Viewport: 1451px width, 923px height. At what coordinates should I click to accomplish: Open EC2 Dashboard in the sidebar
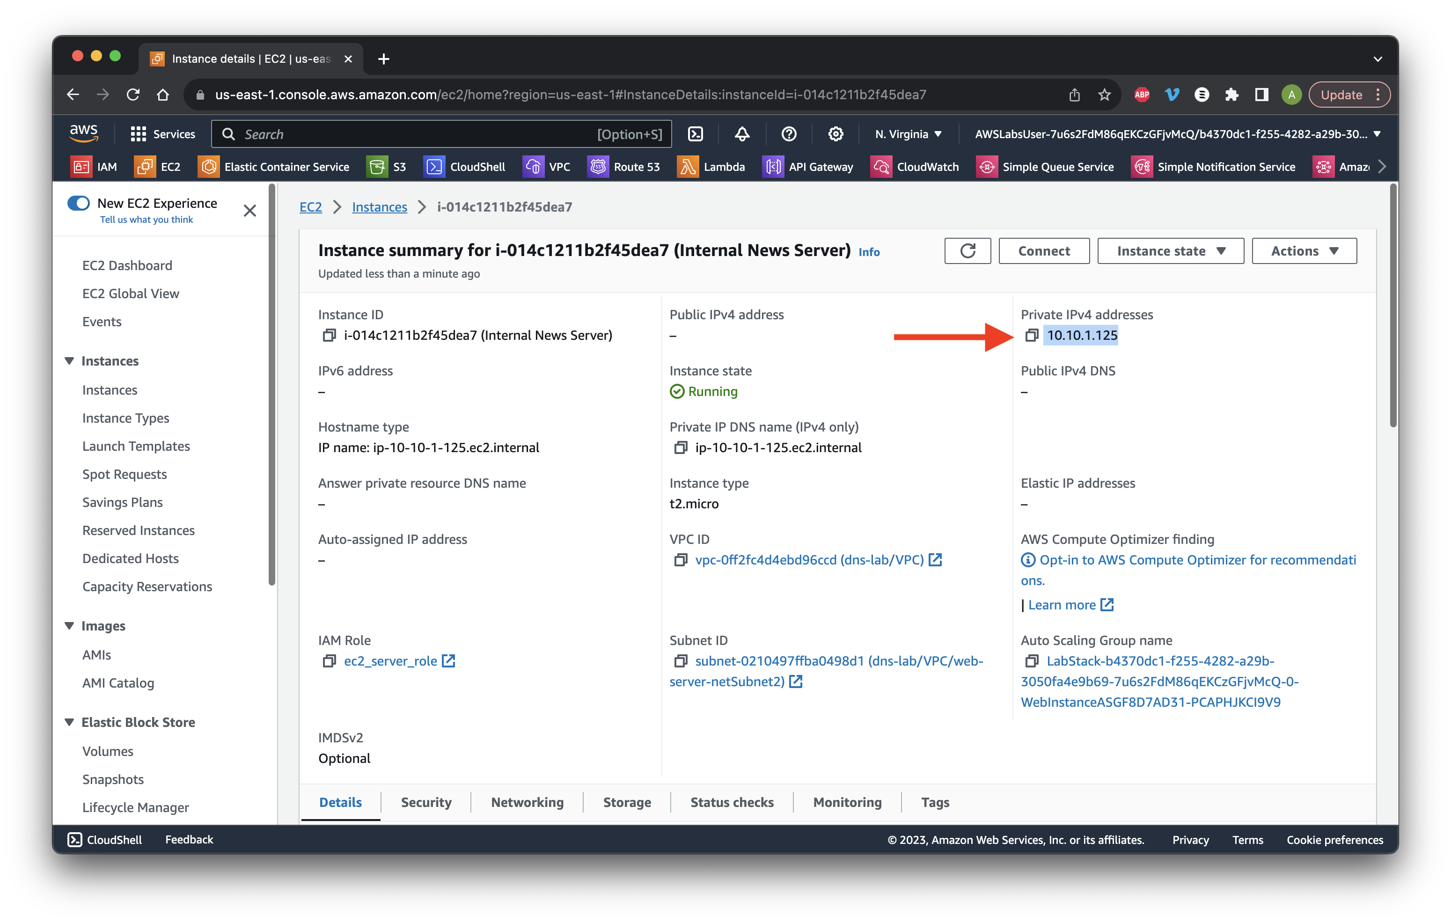127,266
